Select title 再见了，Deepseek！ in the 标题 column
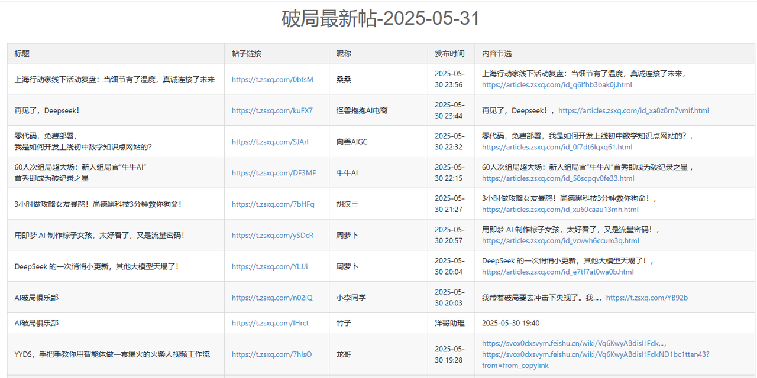 point(47,110)
